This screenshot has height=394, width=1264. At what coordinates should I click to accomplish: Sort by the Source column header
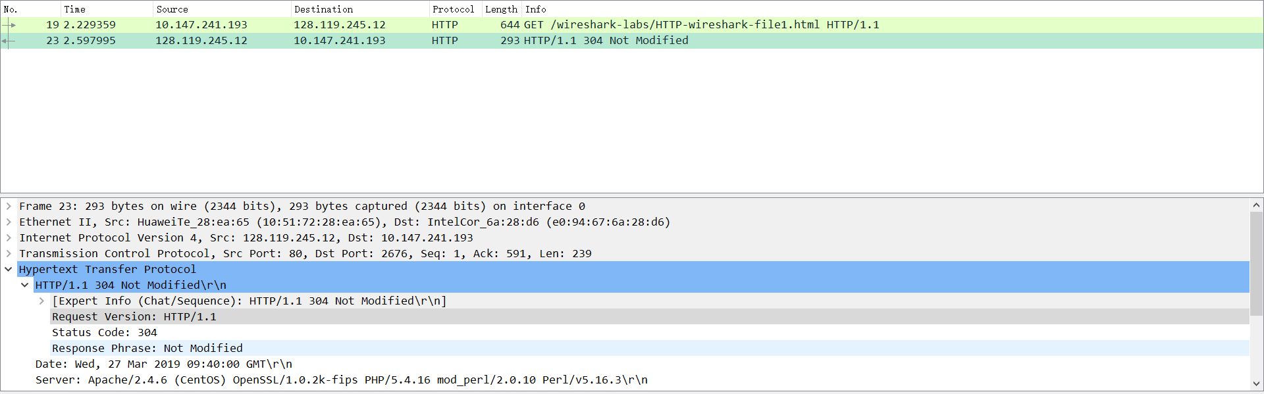(x=222, y=9)
